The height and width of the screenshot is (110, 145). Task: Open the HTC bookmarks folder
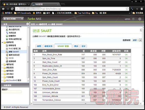[x=23, y=13]
